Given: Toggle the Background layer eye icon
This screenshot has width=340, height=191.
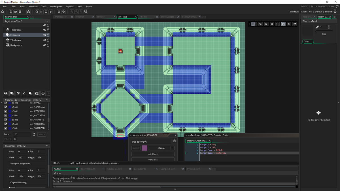Looking at the screenshot, I should tap(44, 45).
